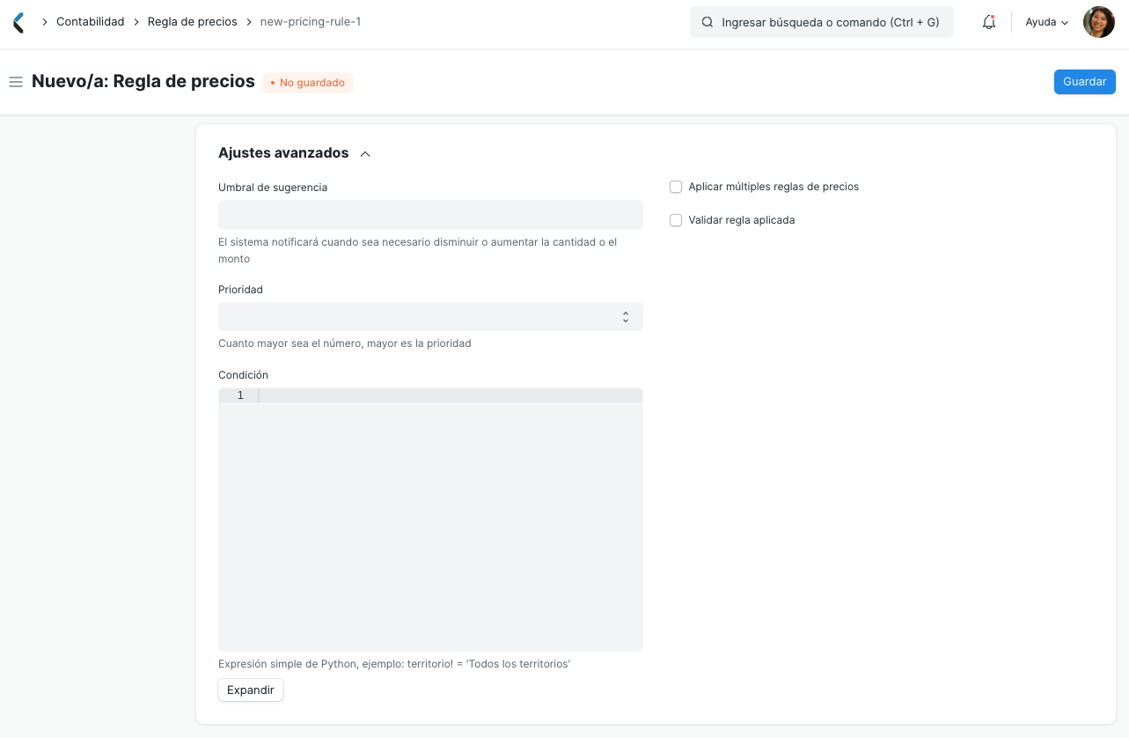1129x738 pixels.
Task: Click 'Cuanto mayor sea el número' hint
Action: click(345, 343)
